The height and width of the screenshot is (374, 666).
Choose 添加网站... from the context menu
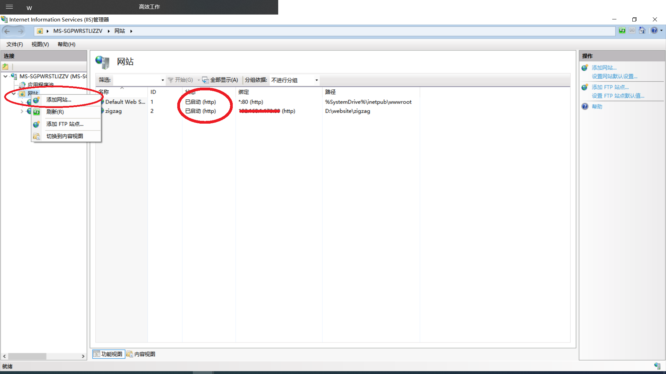tap(66, 100)
